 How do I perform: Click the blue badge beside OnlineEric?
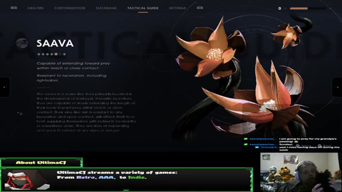tap(256, 147)
